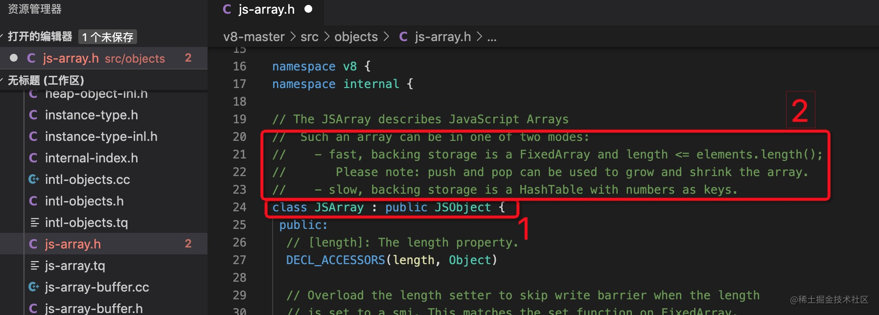This screenshot has width=879, height=315.
Task: Open instance-type-inl.h file
Action: (101, 136)
